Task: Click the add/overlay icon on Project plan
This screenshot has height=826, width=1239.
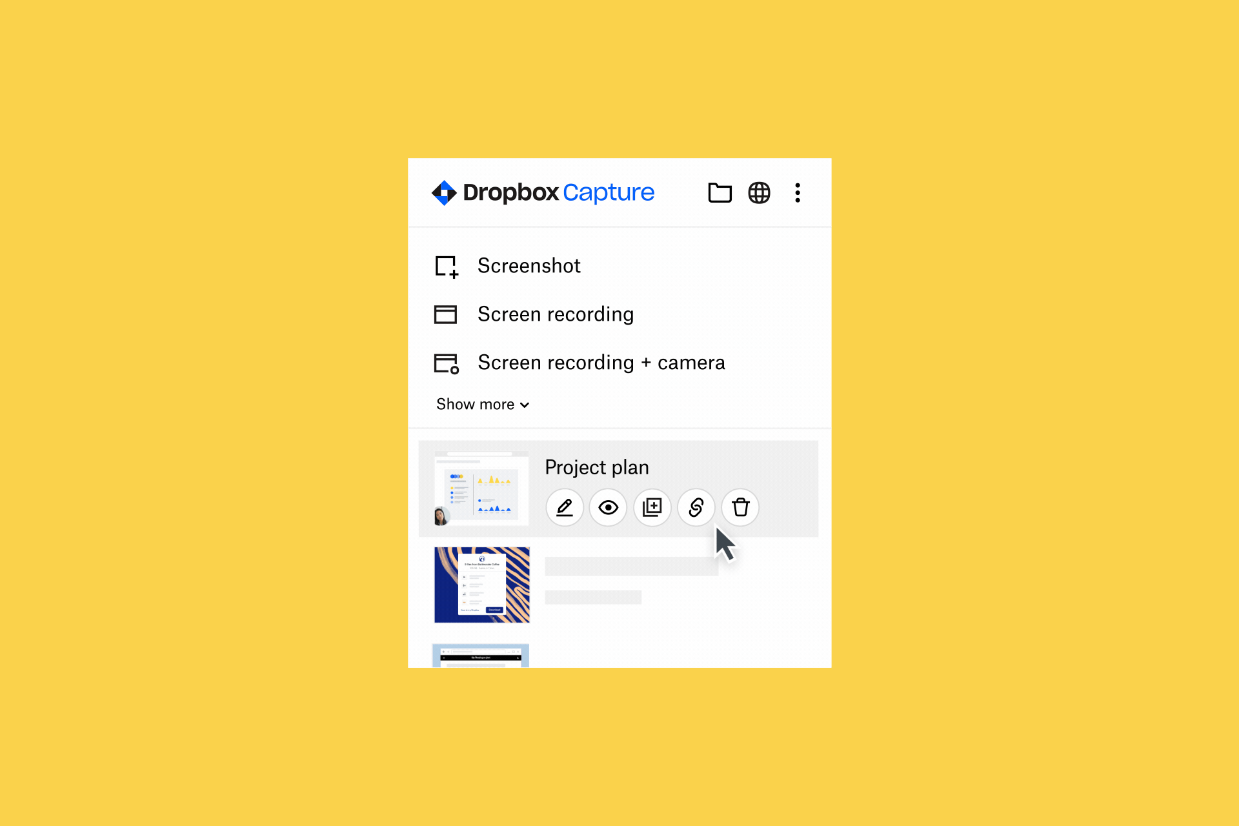Action: click(x=652, y=507)
